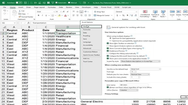Toggle Underline formatting
Image resolution: width=188 pixels, height=105 pixels.
coord(46,15)
